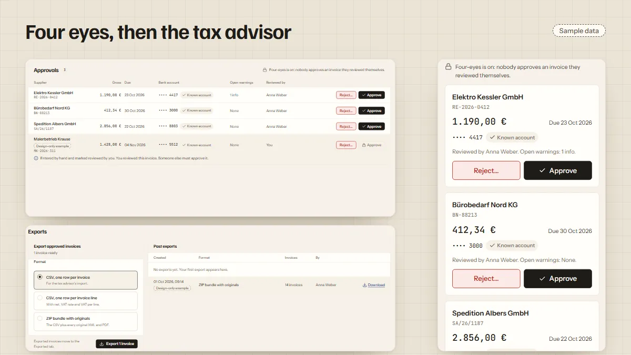The height and width of the screenshot is (355, 631).
Task: Click the 'Sample data' badge
Action: (x=579, y=31)
